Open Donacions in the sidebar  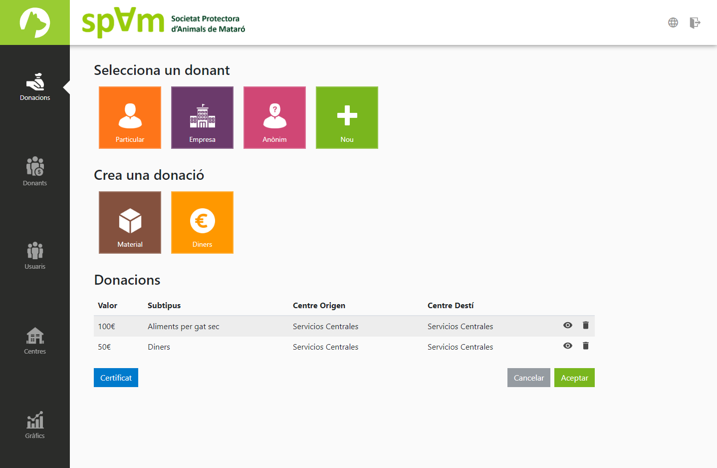[35, 87]
